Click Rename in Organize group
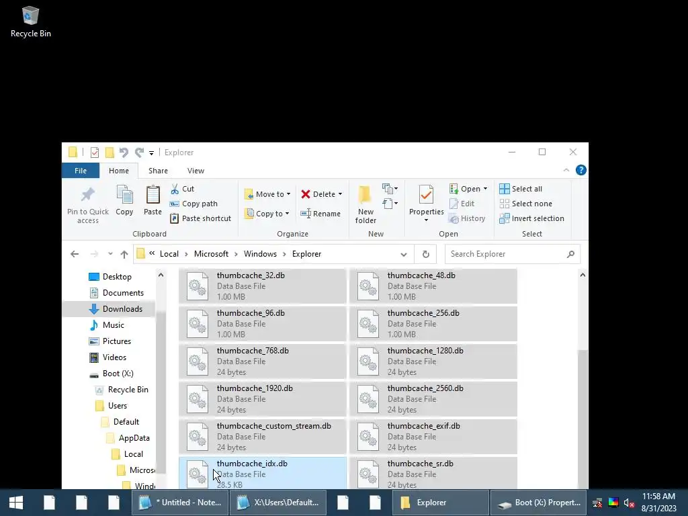The image size is (688, 516). click(320, 214)
